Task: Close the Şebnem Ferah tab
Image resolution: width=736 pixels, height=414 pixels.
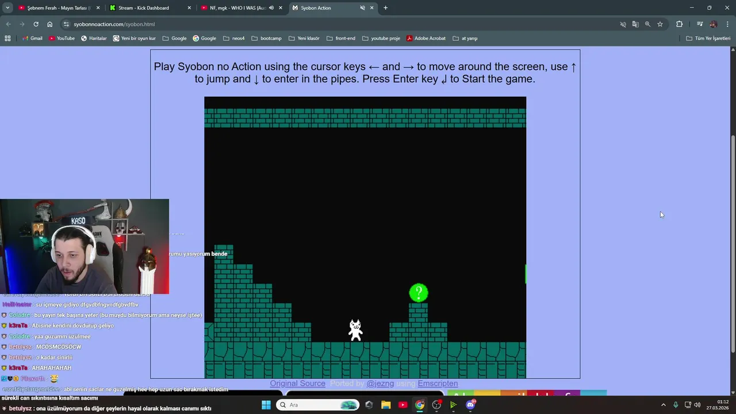Action: click(x=98, y=8)
